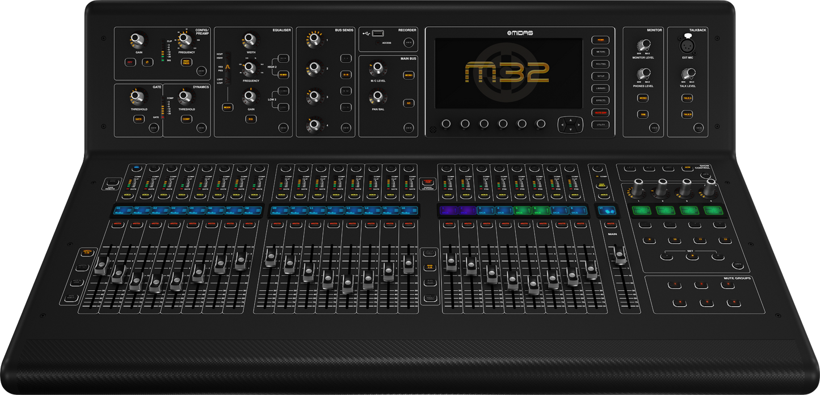
Task: Engage the COMP button in Dynamics section
Action: pos(186,120)
